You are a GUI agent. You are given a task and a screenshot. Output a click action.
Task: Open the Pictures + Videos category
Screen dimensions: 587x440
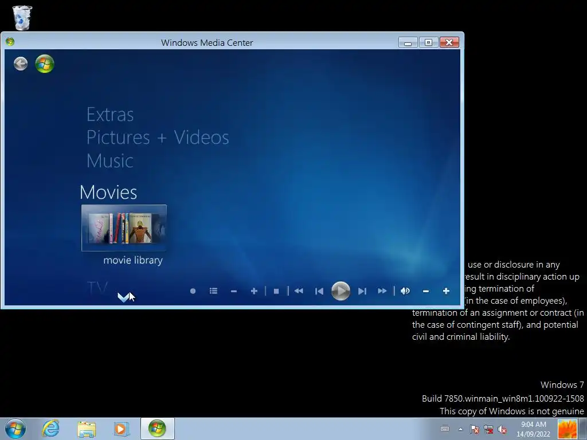tap(158, 137)
